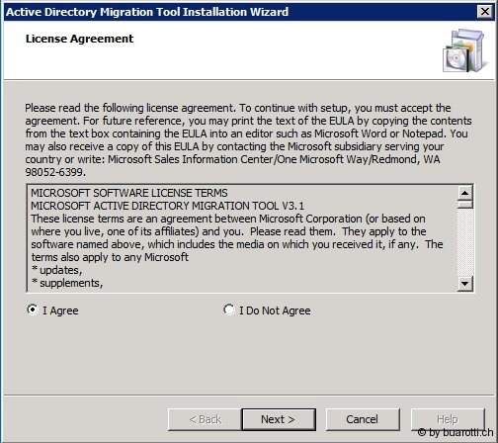498x443 pixels.
Task: Select the I Agree radio button
Action: [33, 310]
